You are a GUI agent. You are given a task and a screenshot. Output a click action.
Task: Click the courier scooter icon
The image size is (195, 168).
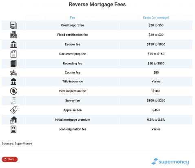tap(13, 73)
